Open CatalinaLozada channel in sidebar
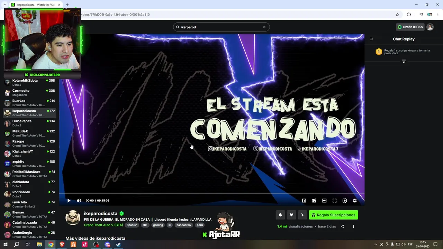 coord(29,224)
